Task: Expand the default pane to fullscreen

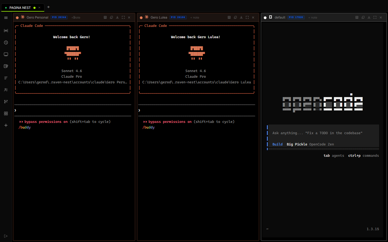Action: (375, 17)
